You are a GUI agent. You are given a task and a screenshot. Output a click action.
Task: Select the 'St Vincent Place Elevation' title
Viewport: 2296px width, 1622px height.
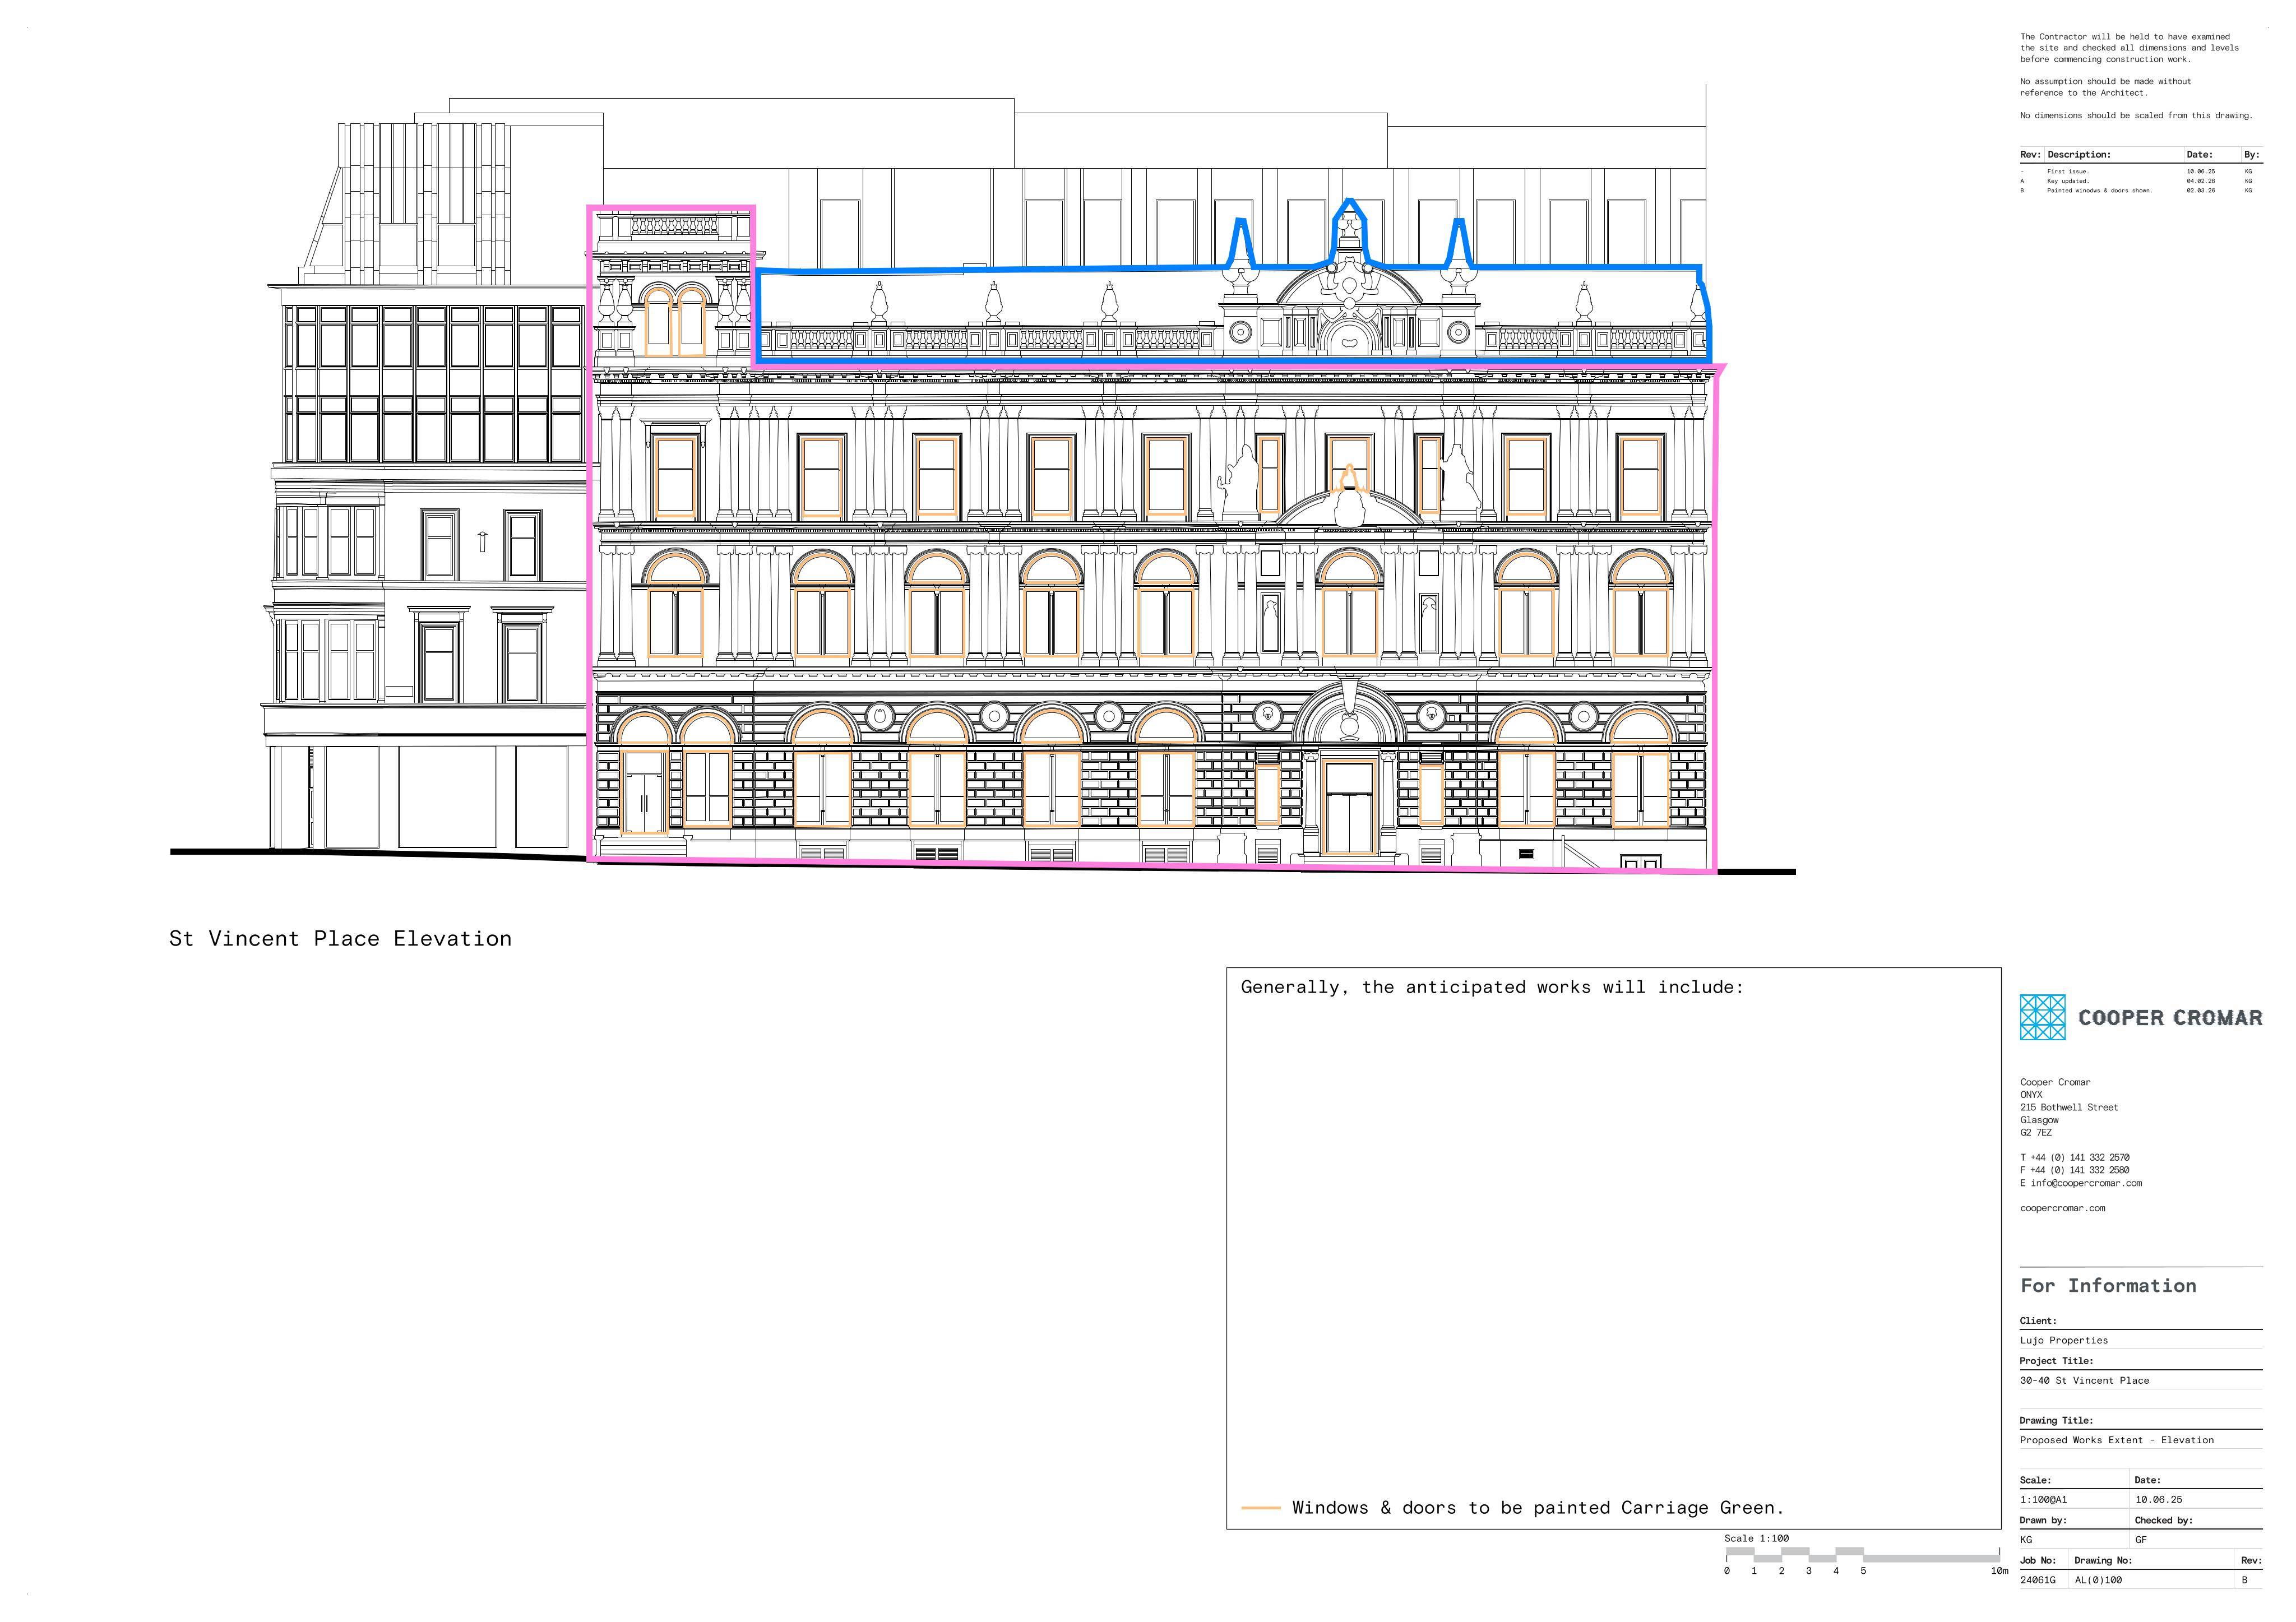(x=340, y=938)
